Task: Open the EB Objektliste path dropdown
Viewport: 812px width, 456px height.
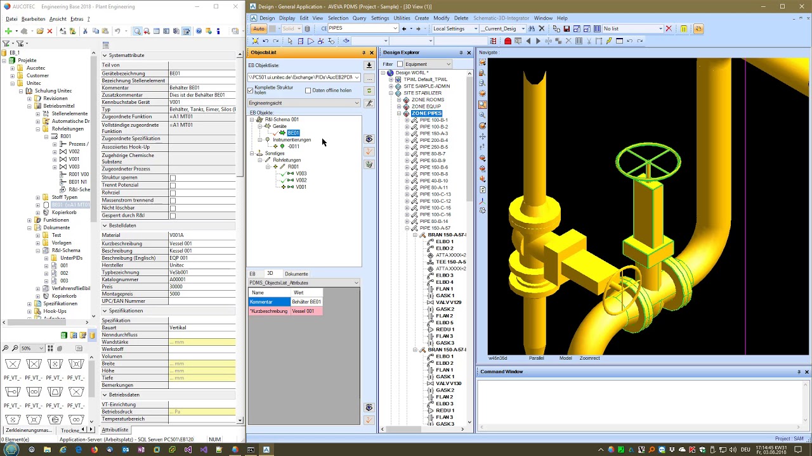Action: click(357, 77)
